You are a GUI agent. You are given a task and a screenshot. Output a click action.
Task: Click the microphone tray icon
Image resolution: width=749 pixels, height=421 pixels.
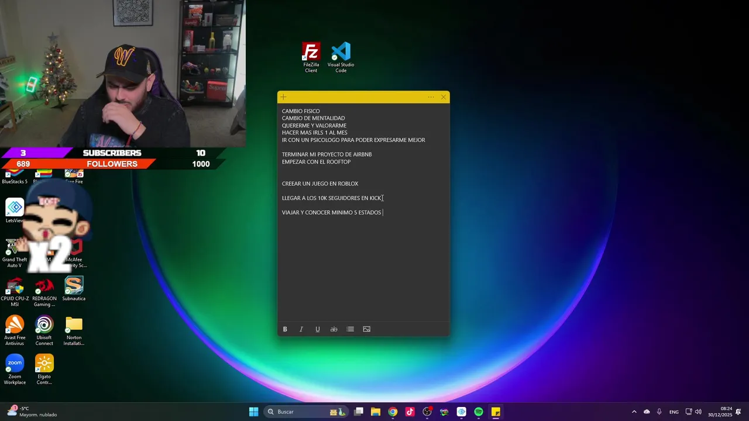coord(659,412)
